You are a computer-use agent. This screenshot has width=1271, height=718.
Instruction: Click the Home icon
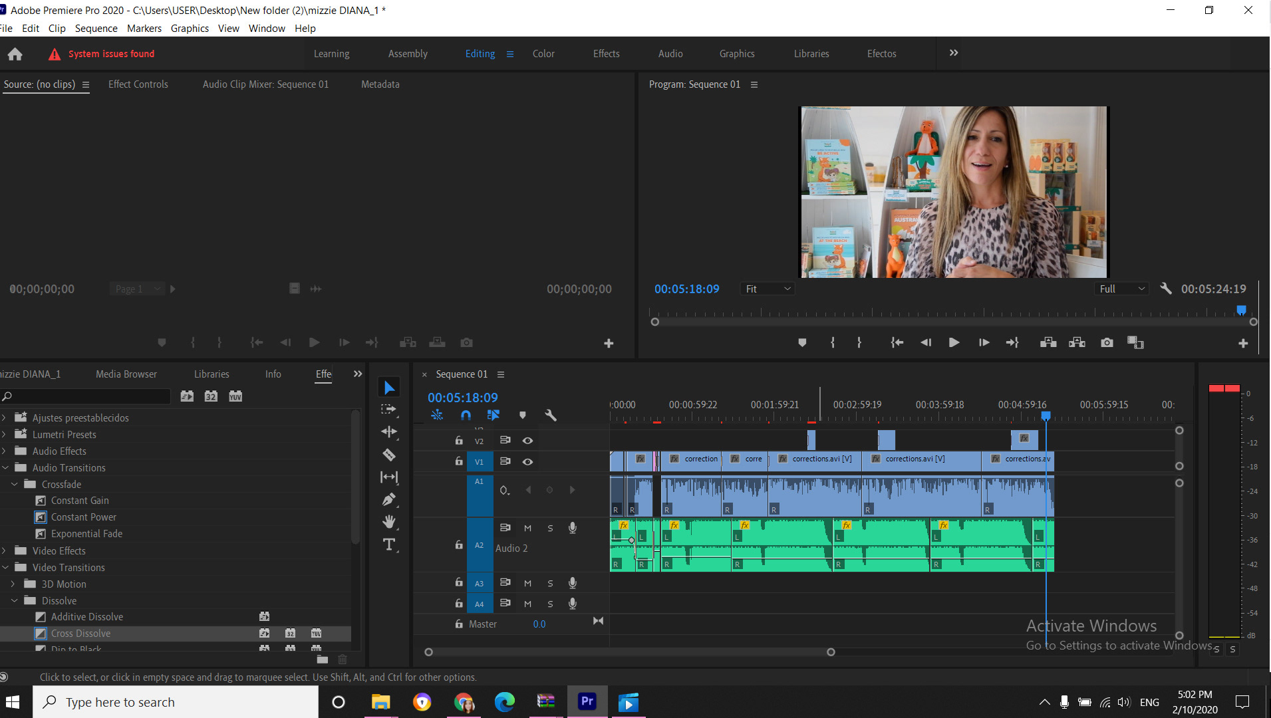pyautogui.click(x=15, y=54)
